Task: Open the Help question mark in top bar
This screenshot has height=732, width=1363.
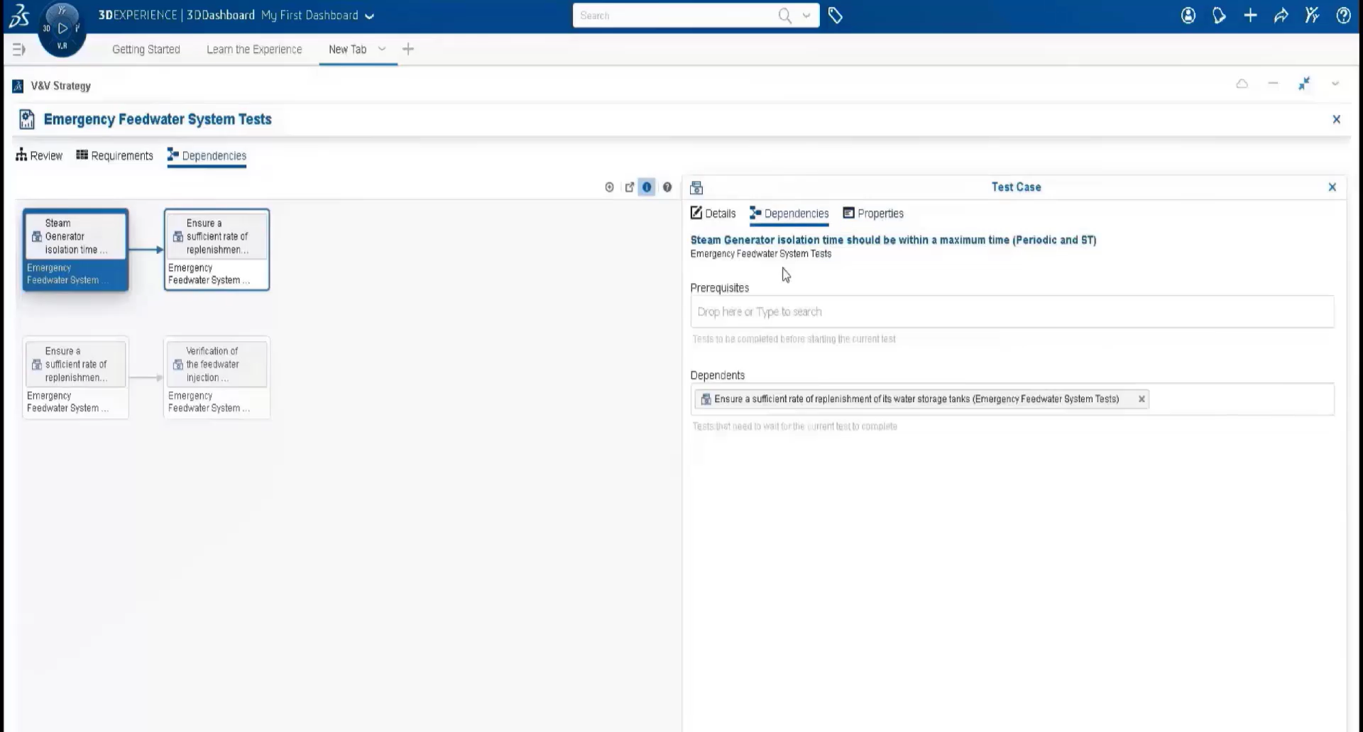Action: tap(1343, 16)
